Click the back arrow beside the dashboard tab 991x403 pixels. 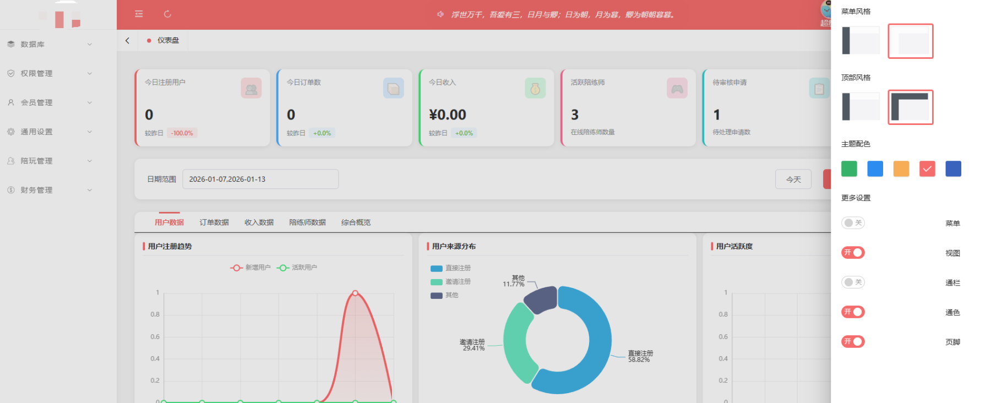pos(128,41)
